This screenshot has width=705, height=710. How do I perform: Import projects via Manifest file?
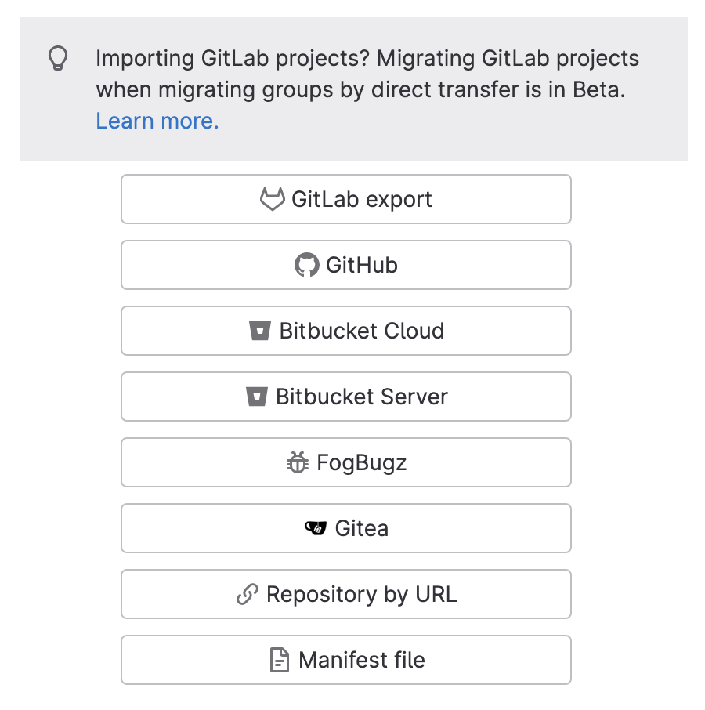pos(346,660)
